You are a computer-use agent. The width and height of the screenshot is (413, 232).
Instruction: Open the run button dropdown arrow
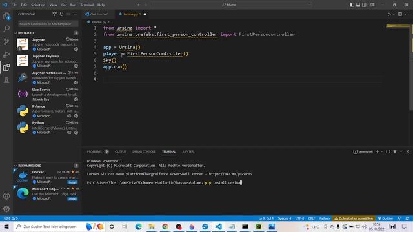(394, 14)
